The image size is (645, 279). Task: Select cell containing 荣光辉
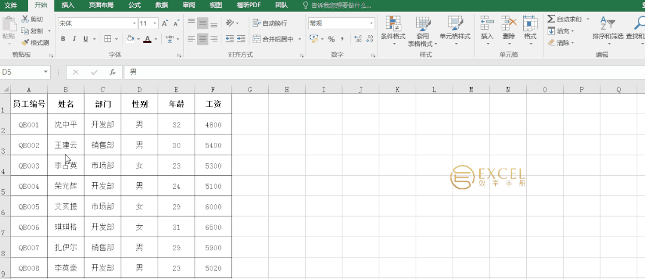[x=66, y=186]
